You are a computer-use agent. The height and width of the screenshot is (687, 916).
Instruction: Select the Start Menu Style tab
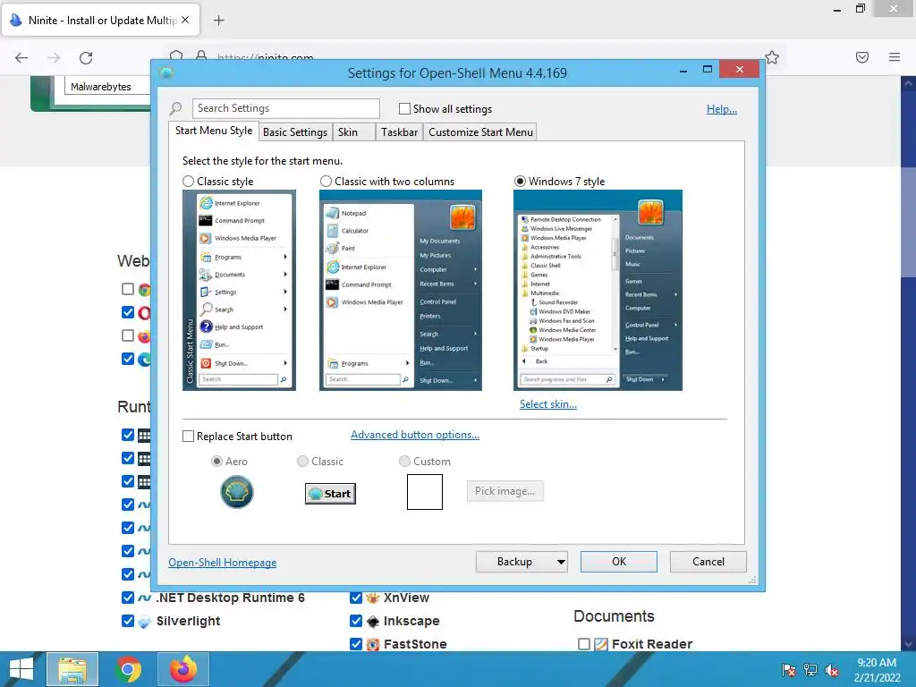pos(214,131)
